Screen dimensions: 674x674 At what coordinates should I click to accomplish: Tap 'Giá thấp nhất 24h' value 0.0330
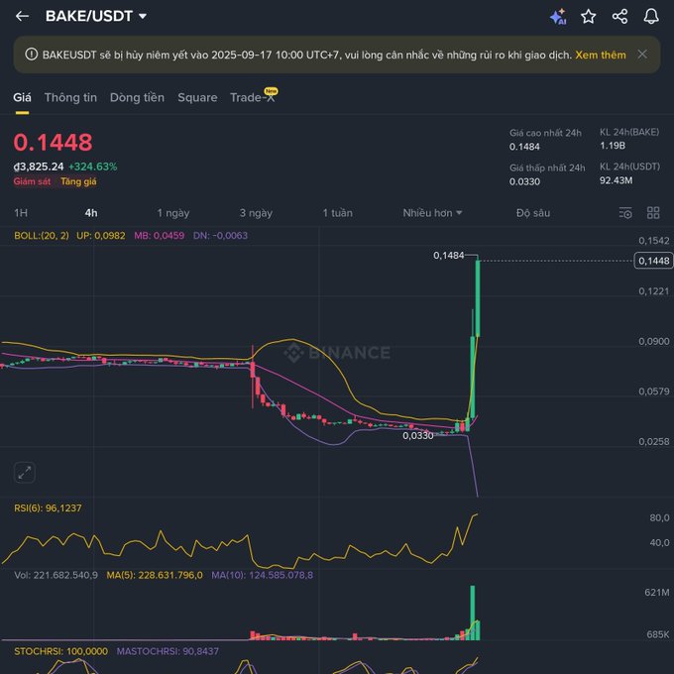click(x=524, y=181)
